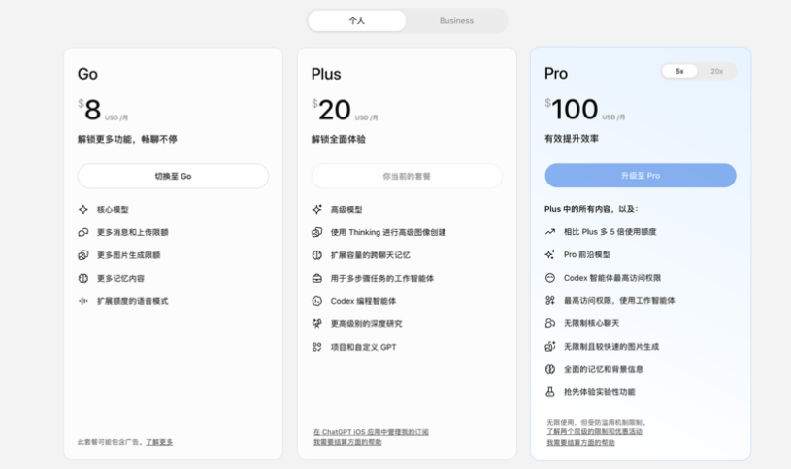The image size is (791, 469).
Task: Switch to the Business plan tab
Action: 456,20
